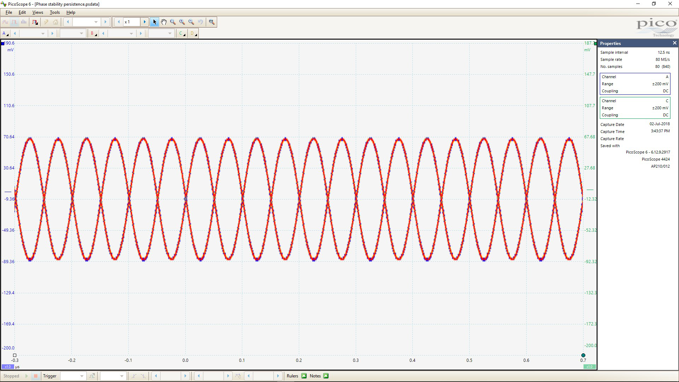Image resolution: width=679 pixels, height=382 pixels.
Task: Open the Edit menu
Action: (22, 12)
